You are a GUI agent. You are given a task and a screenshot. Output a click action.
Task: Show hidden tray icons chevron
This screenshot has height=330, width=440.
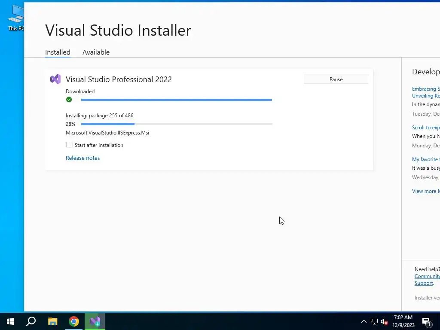[x=364, y=321]
